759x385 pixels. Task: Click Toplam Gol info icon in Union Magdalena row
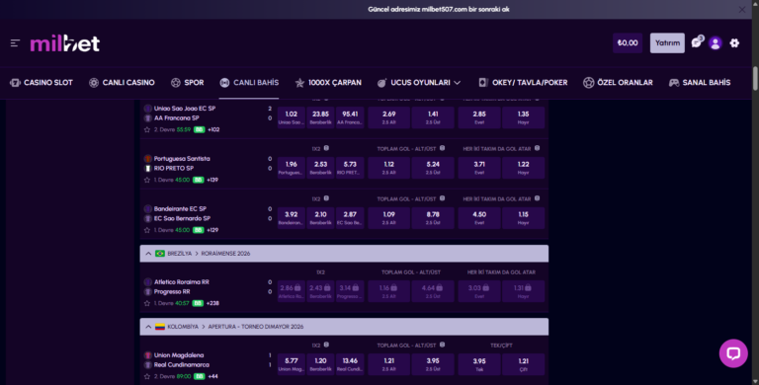pyautogui.click(x=442, y=345)
